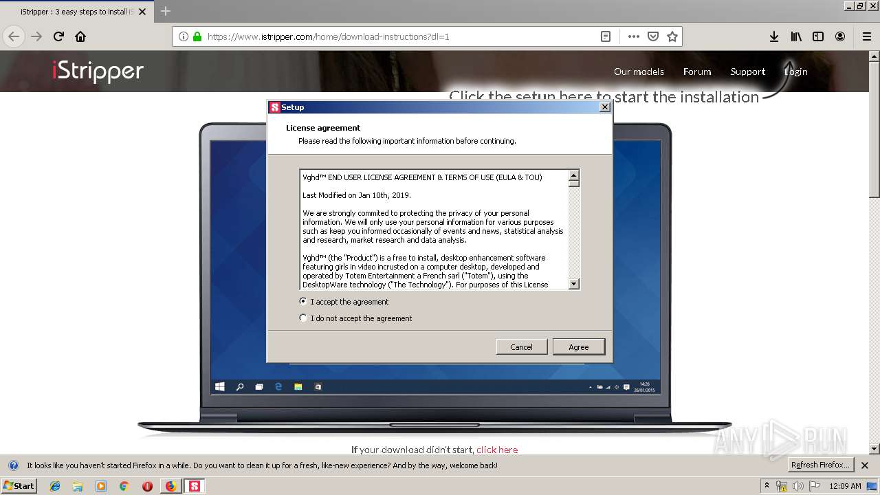Click the Agree button in Setup

tap(579, 346)
